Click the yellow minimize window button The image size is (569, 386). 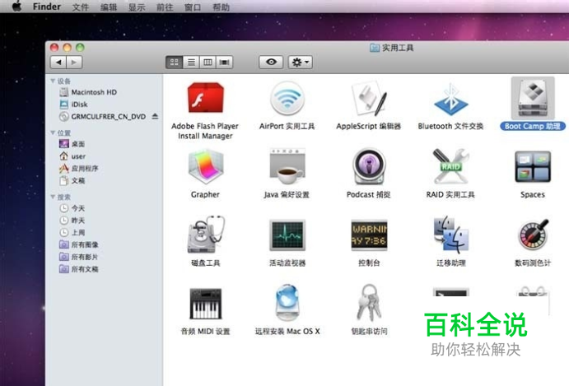[68, 48]
